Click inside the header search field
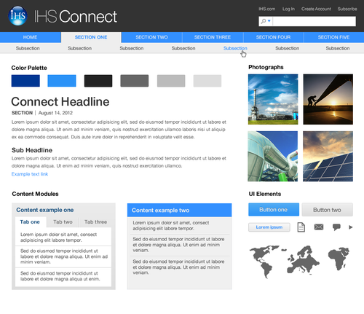The image size is (364, 314). click(x=314, y=21)
